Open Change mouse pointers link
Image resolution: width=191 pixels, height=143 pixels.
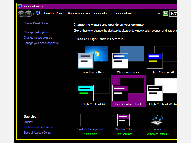38,38
